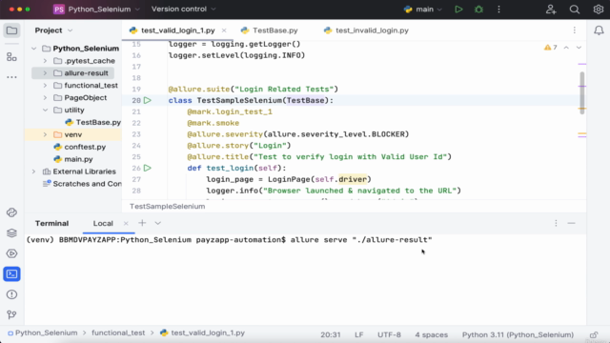Select main.py in project tree

[x=73, y=159]
